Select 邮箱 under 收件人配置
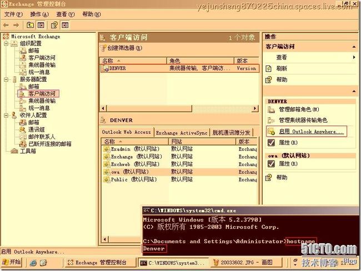 pos(34,123)
